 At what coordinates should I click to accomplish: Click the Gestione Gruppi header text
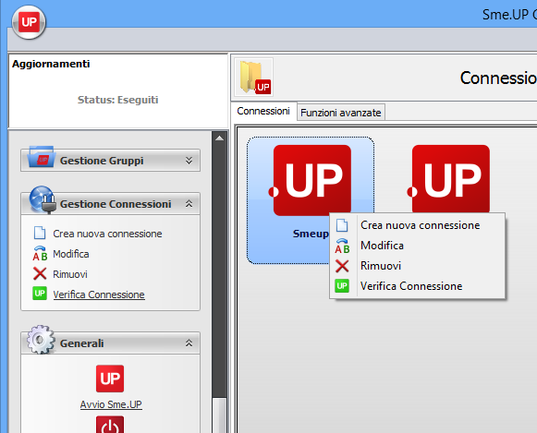[102, 161]
